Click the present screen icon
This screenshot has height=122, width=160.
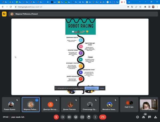point(82,117)
